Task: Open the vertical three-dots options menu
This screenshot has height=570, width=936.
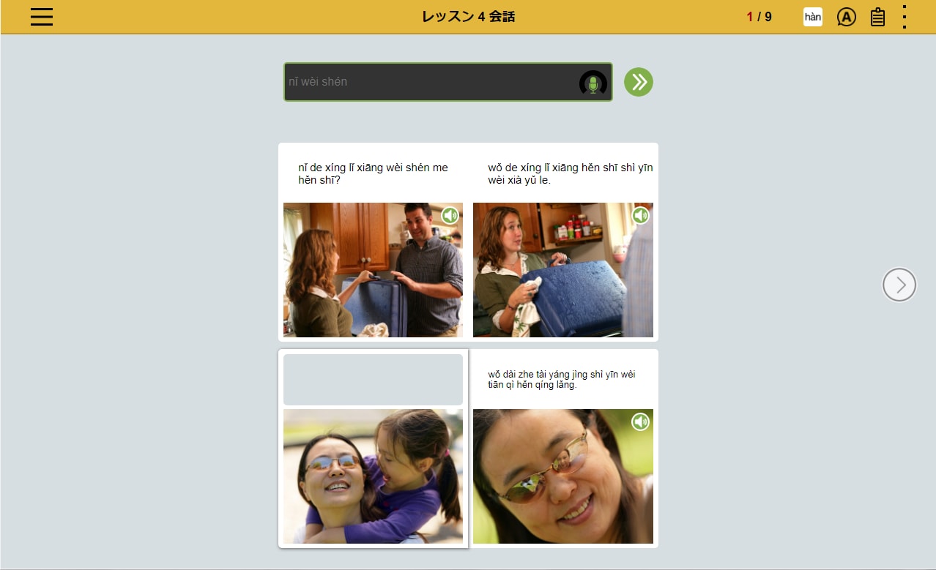Action: pyautogui.click(x=905, y=17)
